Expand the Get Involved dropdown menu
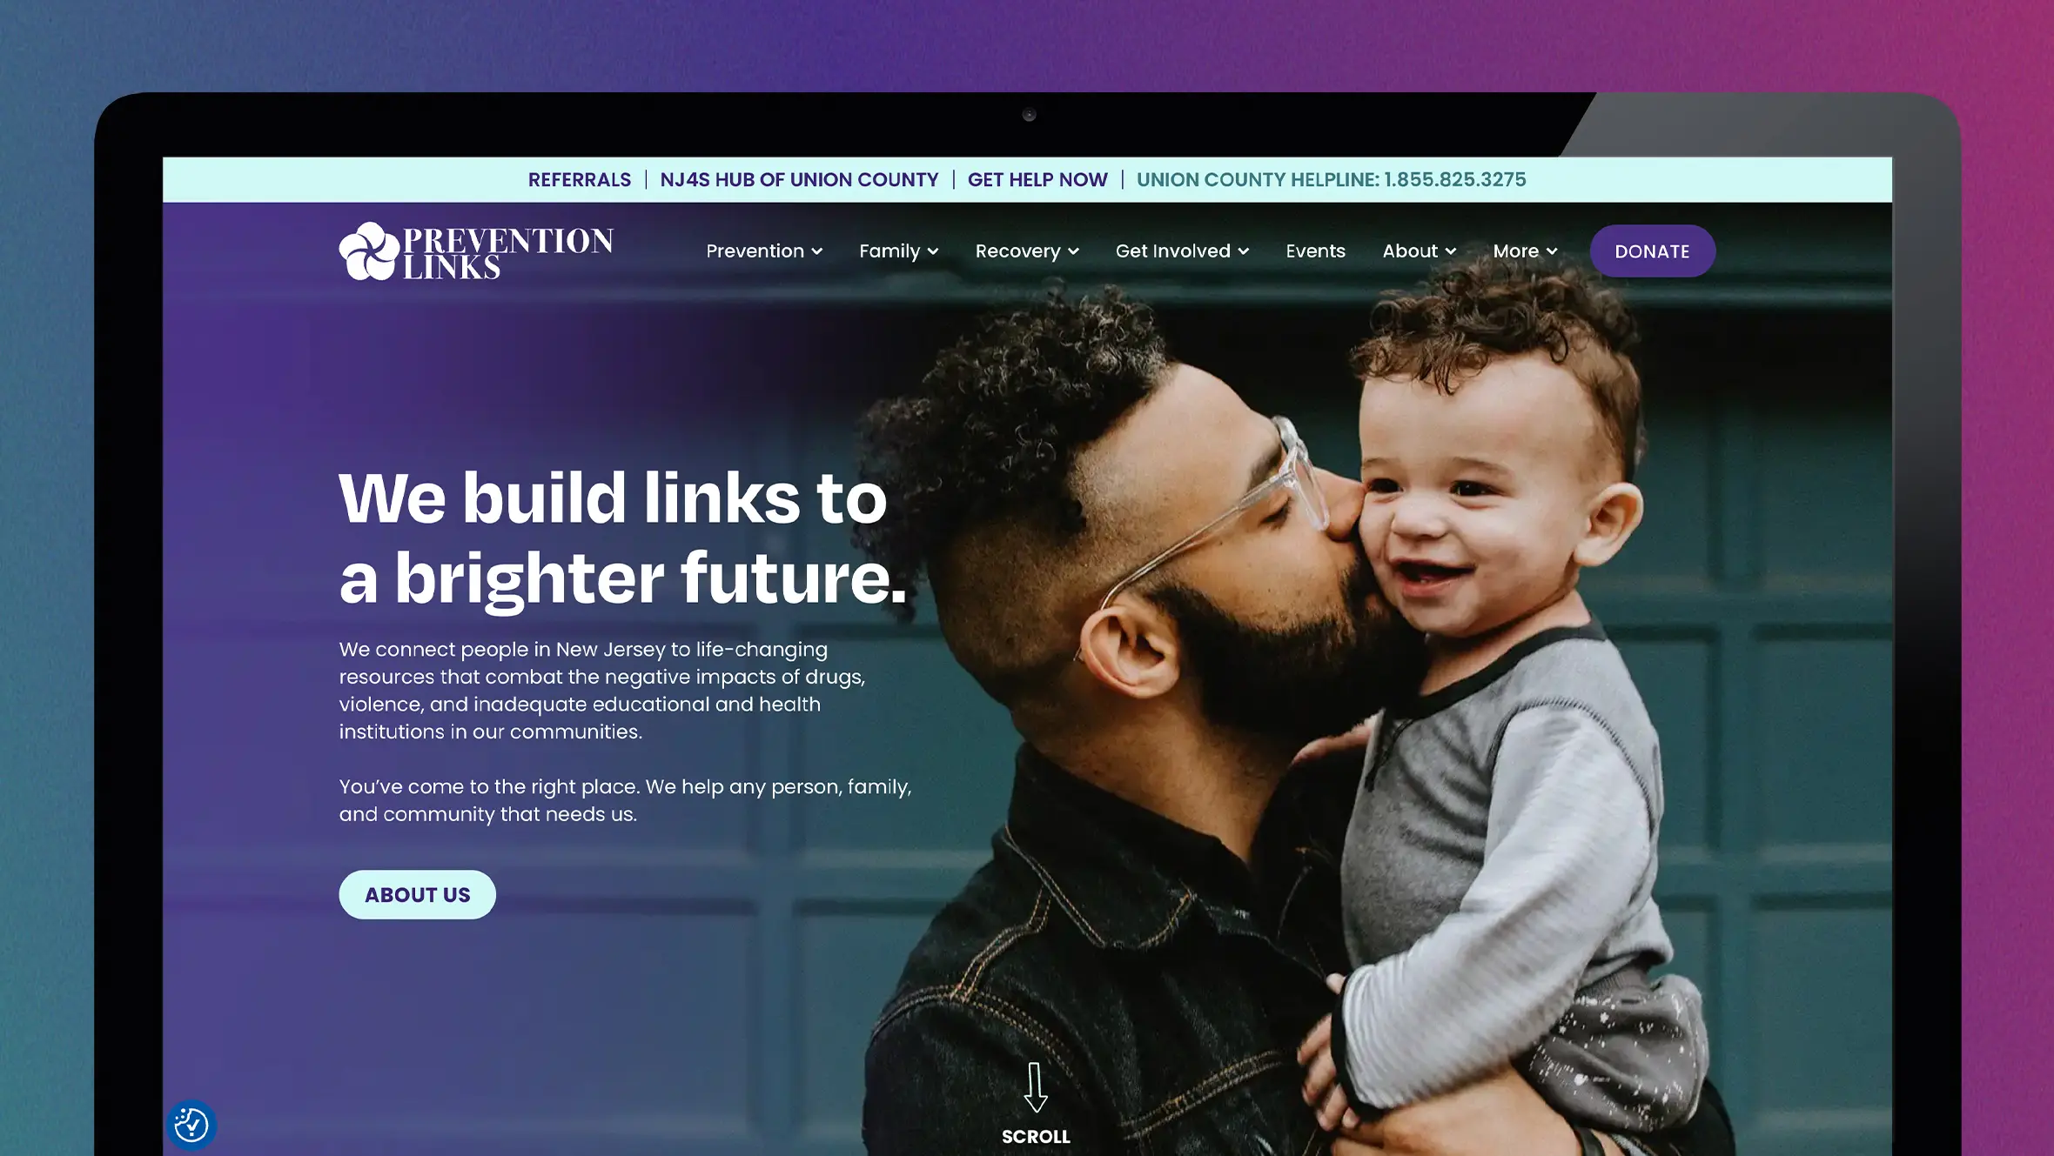 [x=1181, y=251]
